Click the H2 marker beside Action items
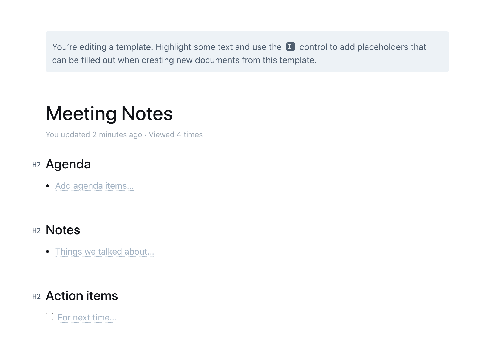 (x=36, y=297)
